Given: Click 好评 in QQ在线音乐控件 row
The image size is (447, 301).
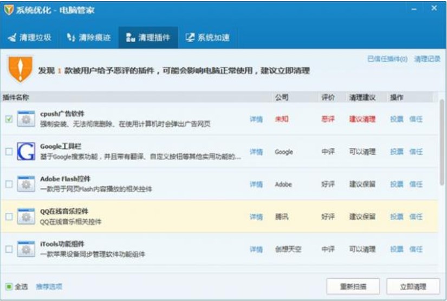Looking at the screenshot, I should pos(328,217).
